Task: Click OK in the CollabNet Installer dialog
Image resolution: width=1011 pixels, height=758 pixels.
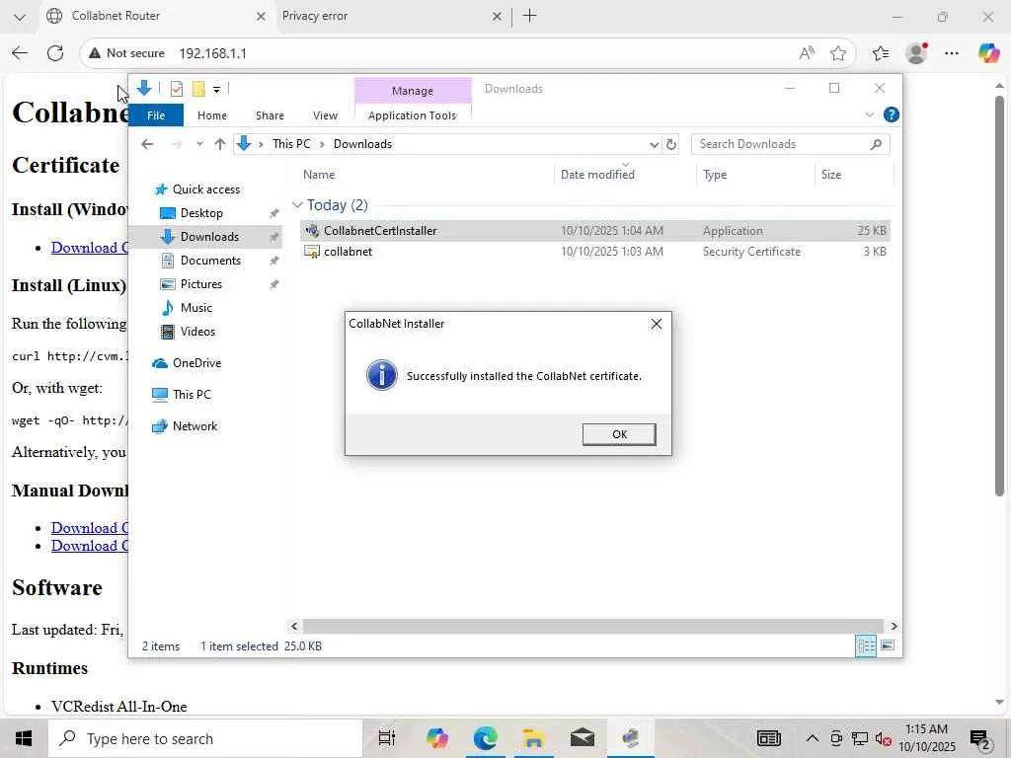Action: [x=619, y=434]
